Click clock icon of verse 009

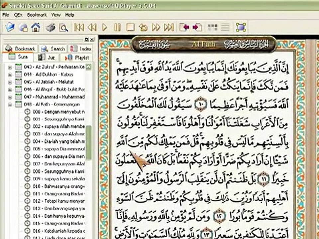point(27,179)
